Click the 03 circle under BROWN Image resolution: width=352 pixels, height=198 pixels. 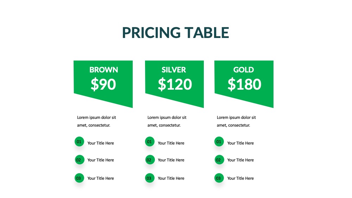79,178
